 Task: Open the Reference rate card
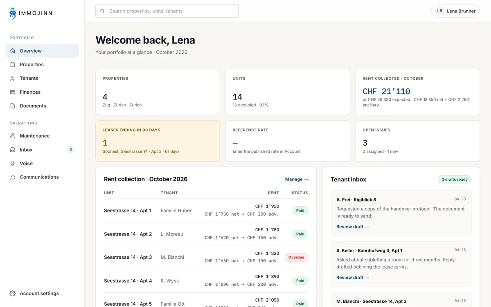[x=288, y=141]
